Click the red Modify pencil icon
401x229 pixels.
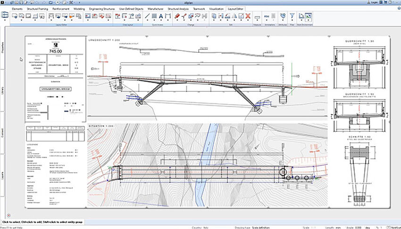[177, 16]
